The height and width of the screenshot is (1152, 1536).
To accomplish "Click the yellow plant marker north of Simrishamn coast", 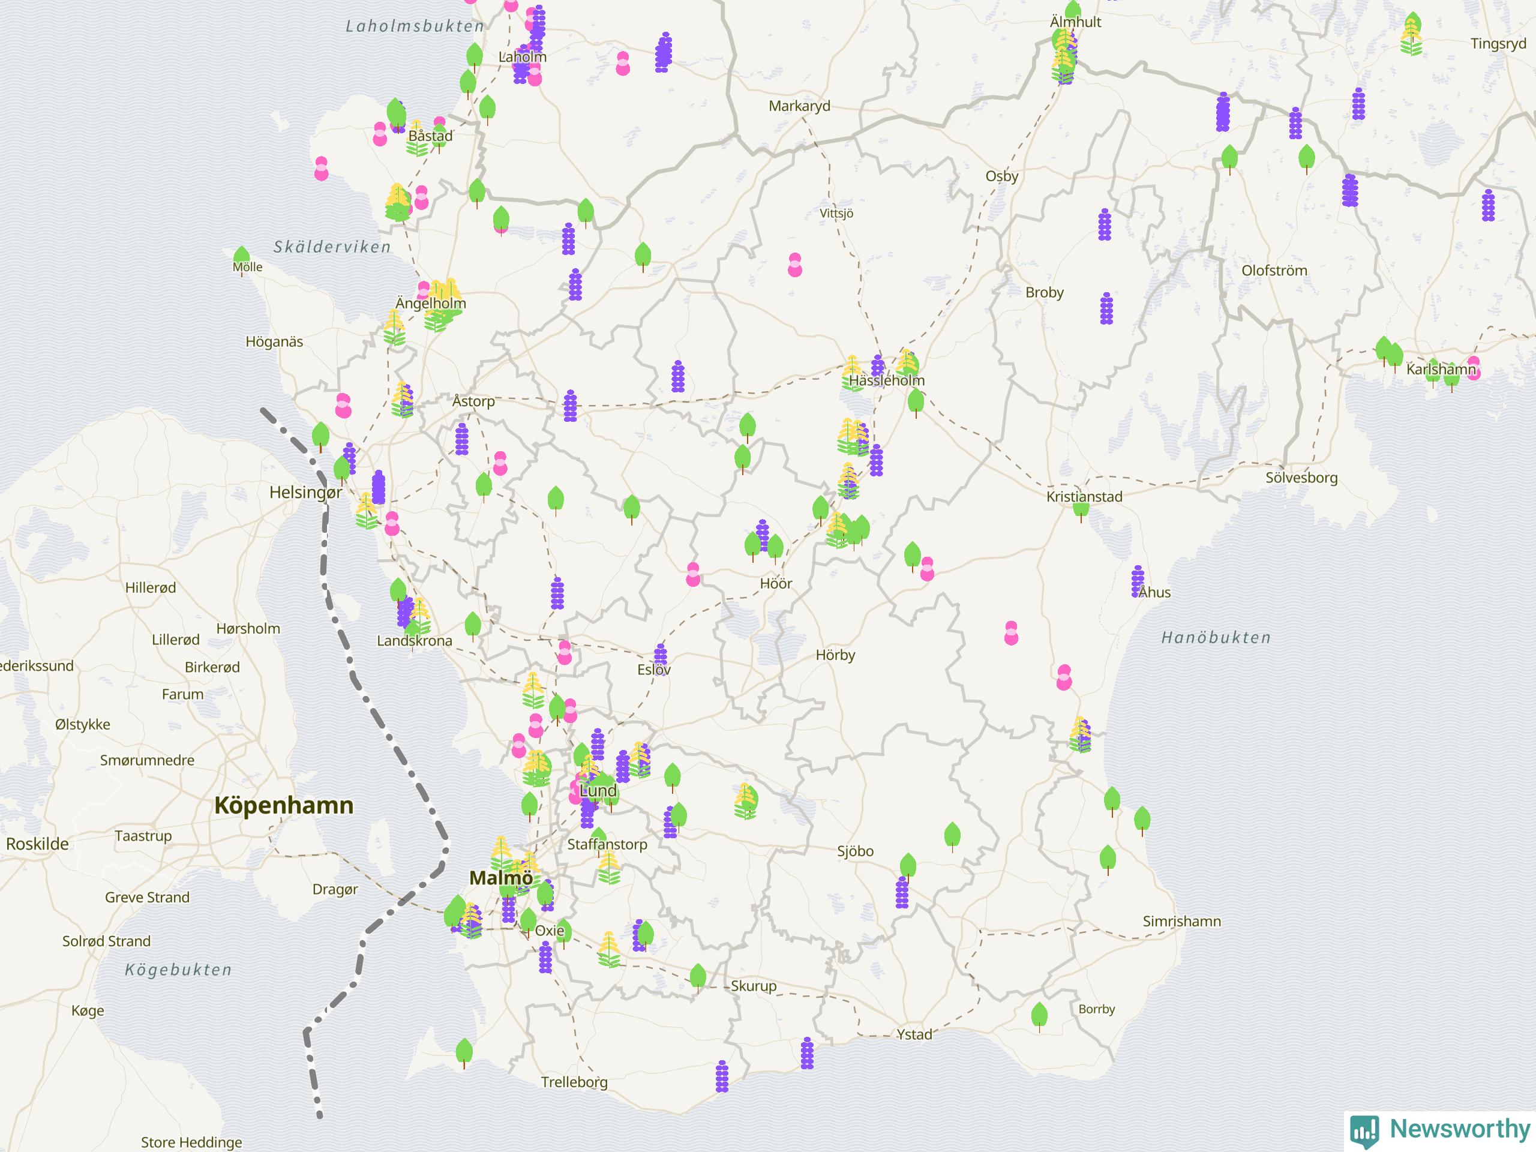I will (x=1080, y=734).
